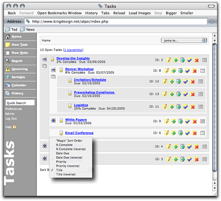
Task: Collapse the Develop the Insights task tree
Action: click(45, 59)
